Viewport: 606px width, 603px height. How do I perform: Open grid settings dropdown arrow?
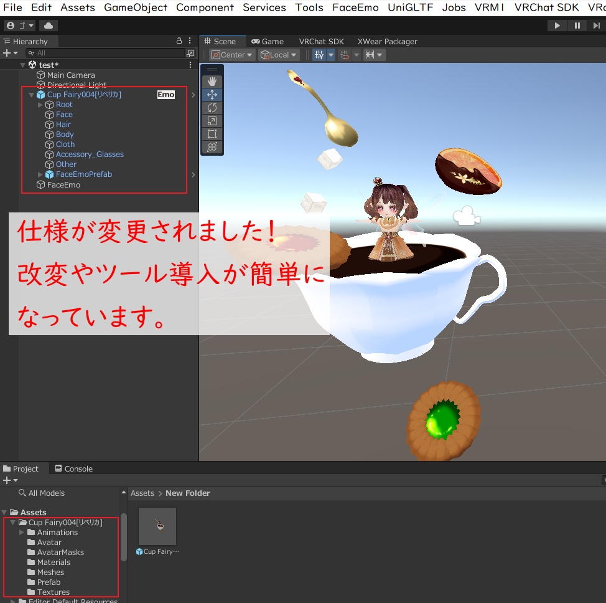(x=331, y=55)
